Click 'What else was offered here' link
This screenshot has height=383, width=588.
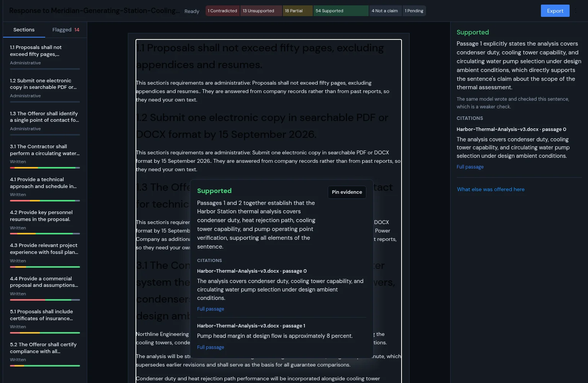(x=491, y=189)
